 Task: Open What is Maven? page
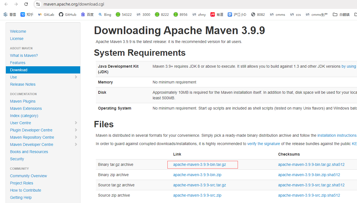coord(24,55)
